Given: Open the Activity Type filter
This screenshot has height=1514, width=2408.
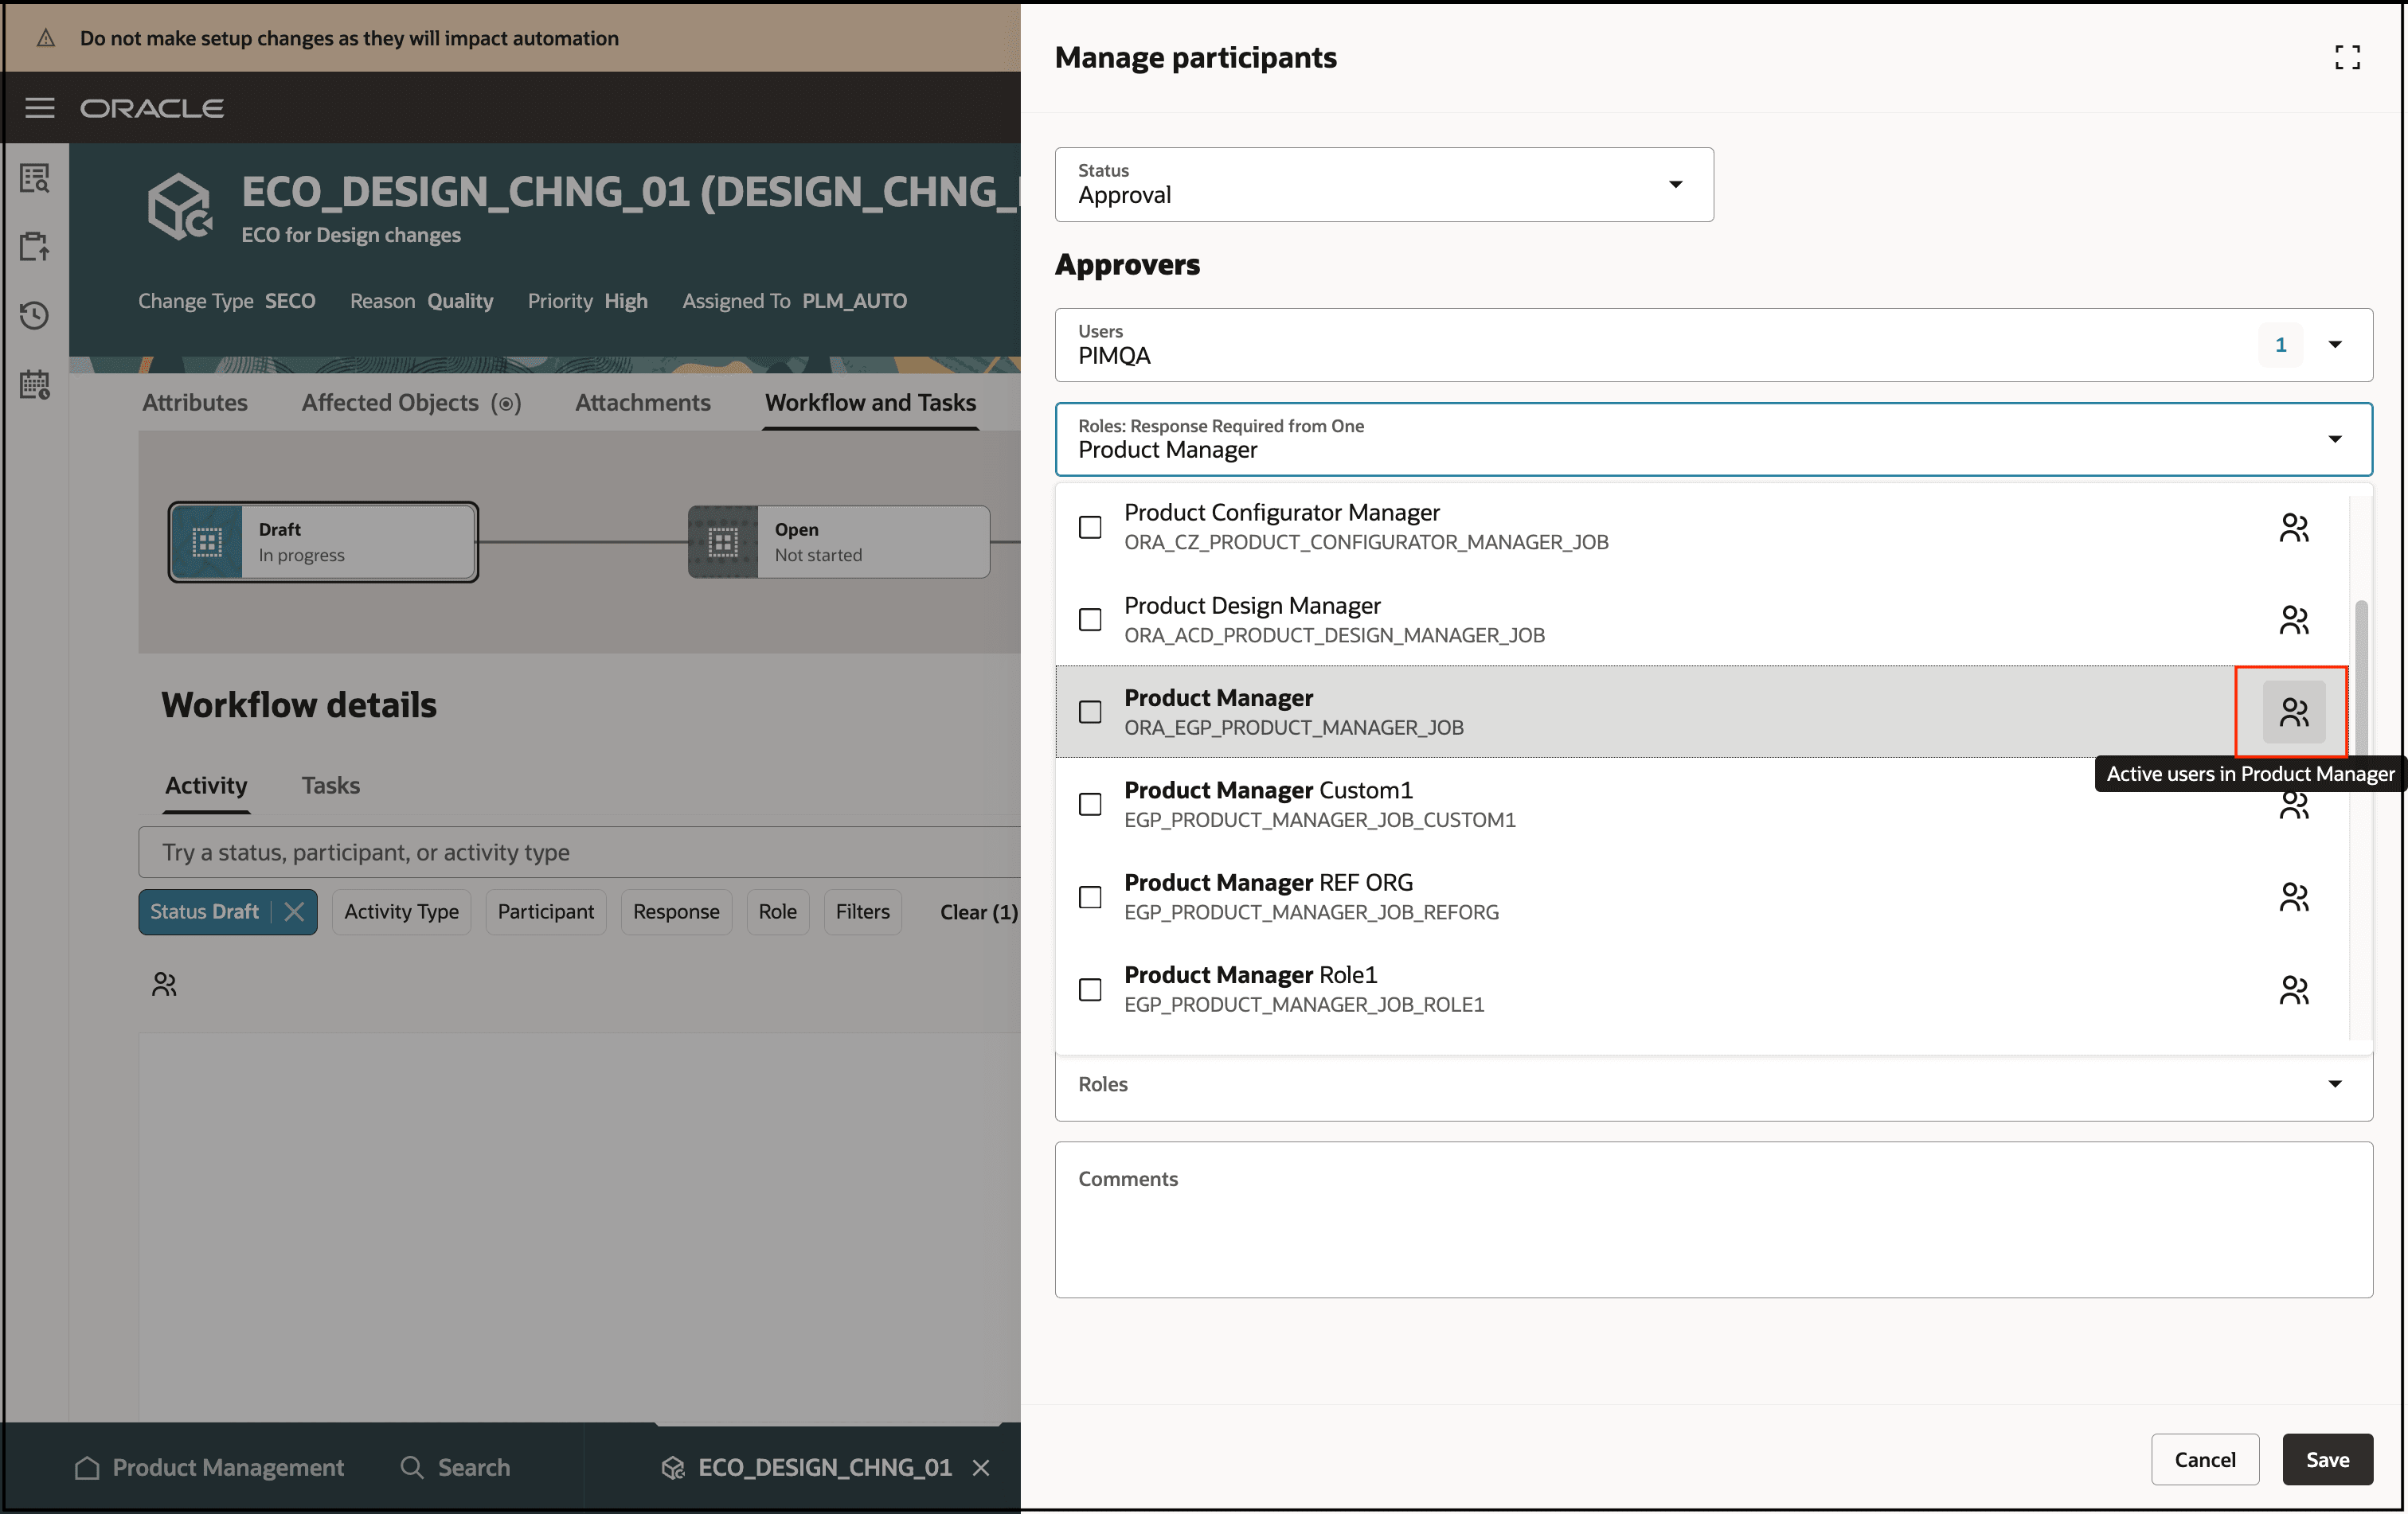Looking at the screenshot, I should tap(401, 911).
